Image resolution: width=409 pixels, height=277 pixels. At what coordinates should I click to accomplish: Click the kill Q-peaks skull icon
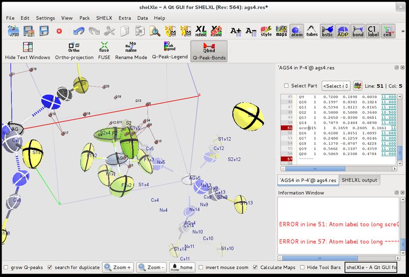tap(171, 31)
